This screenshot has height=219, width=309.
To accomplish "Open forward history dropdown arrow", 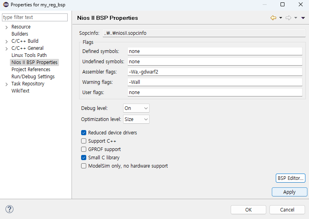I will [296, 18].
